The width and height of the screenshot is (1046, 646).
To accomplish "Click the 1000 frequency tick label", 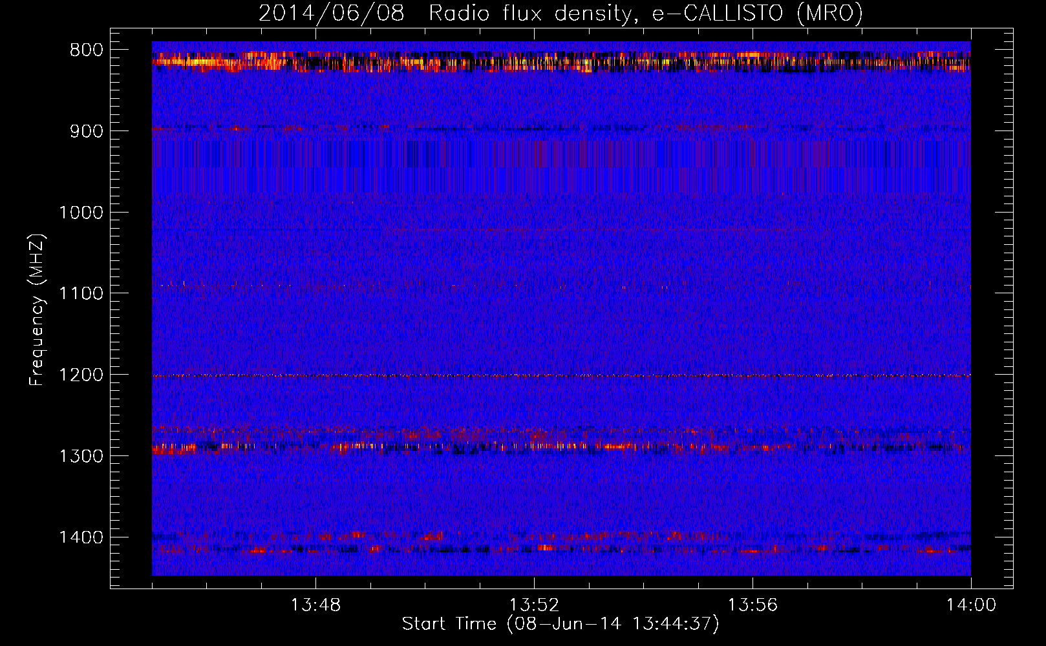I will tap(81, 213).
